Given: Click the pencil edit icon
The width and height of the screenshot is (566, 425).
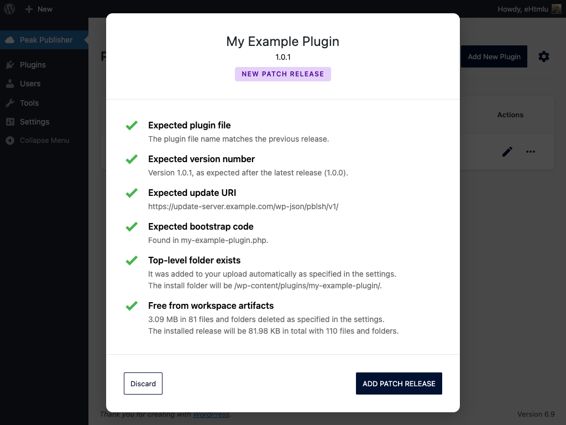Looking at the screenshot, I should point(507,152).
